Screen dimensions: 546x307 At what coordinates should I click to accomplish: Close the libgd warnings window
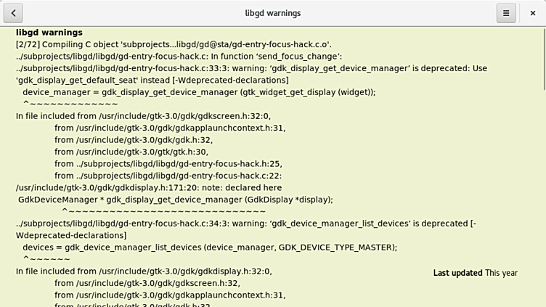click(532, 13)
